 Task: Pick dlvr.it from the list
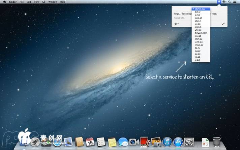(x=201, y=21)
